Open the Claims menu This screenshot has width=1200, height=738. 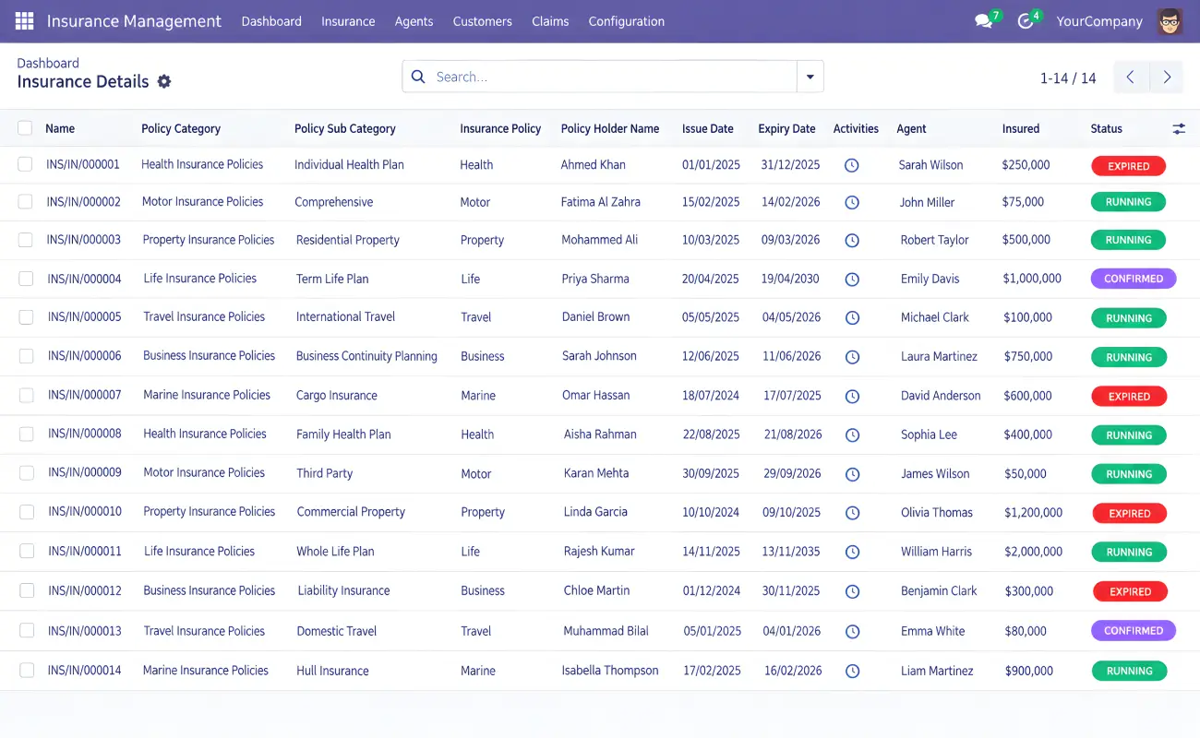pos(550,21)
